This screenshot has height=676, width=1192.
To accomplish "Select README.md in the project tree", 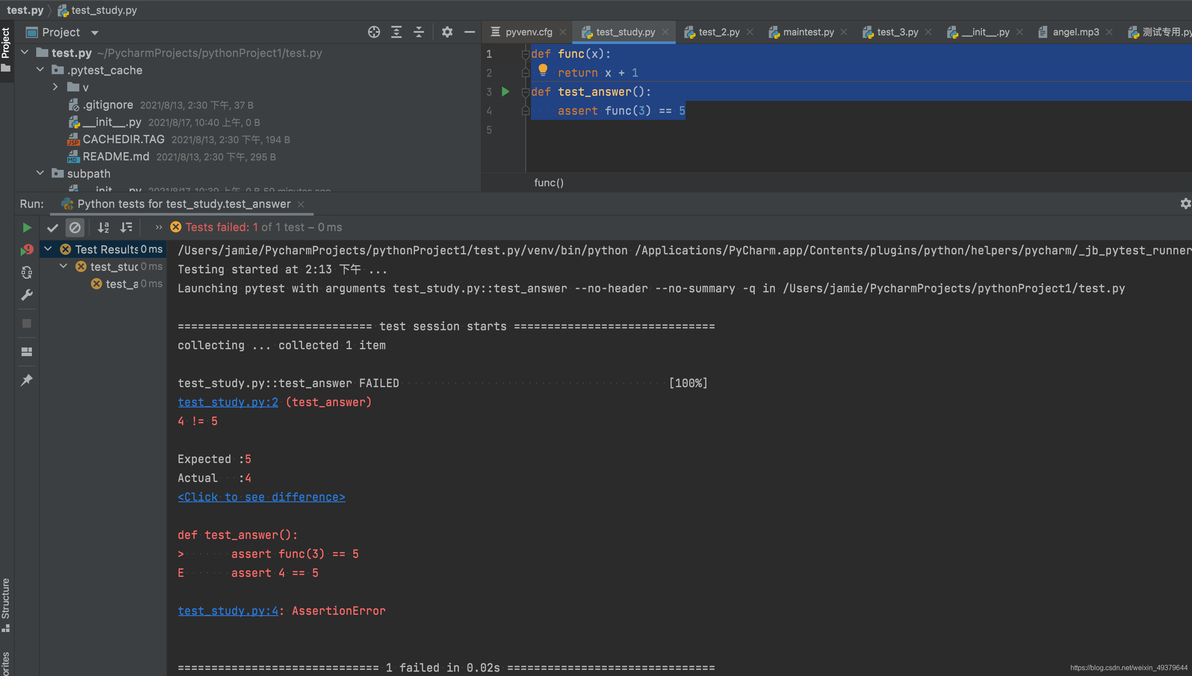I will (x=115, y=156).
